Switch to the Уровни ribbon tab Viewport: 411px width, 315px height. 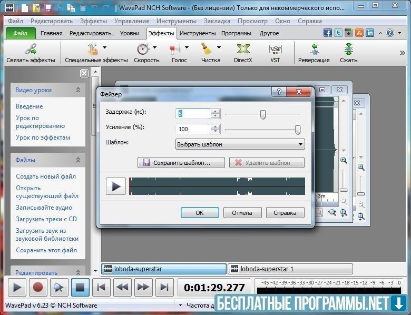click(130, 33)
